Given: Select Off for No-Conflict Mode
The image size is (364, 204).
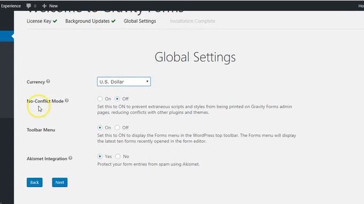Looking at the screenshot, I should [x=117, y=99].
